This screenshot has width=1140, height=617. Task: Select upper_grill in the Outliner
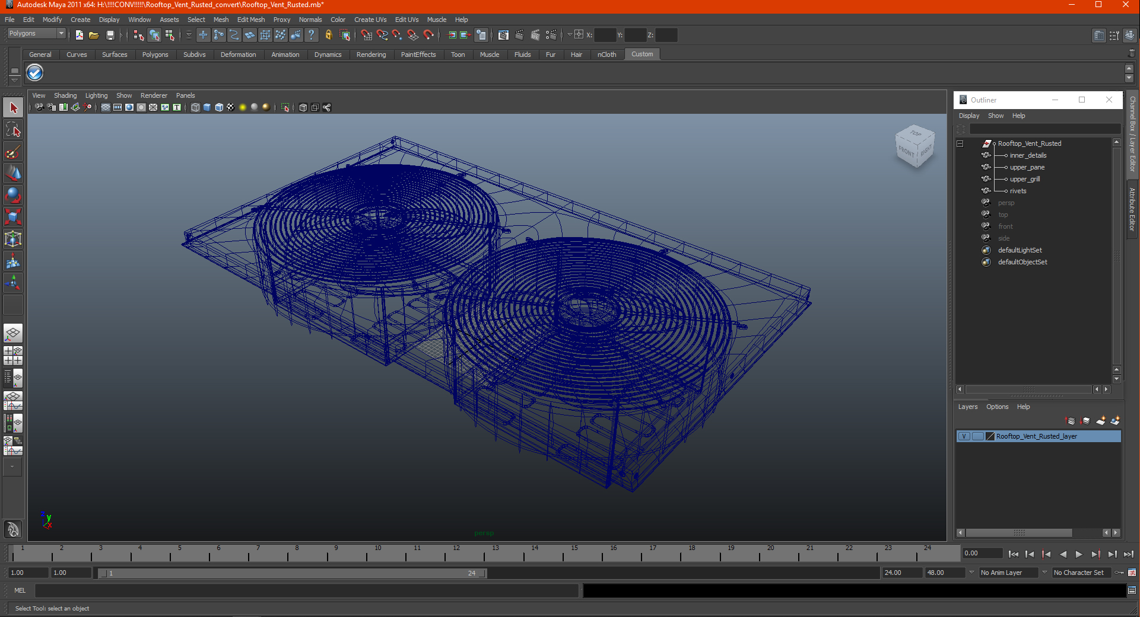tap(1025, 179)
